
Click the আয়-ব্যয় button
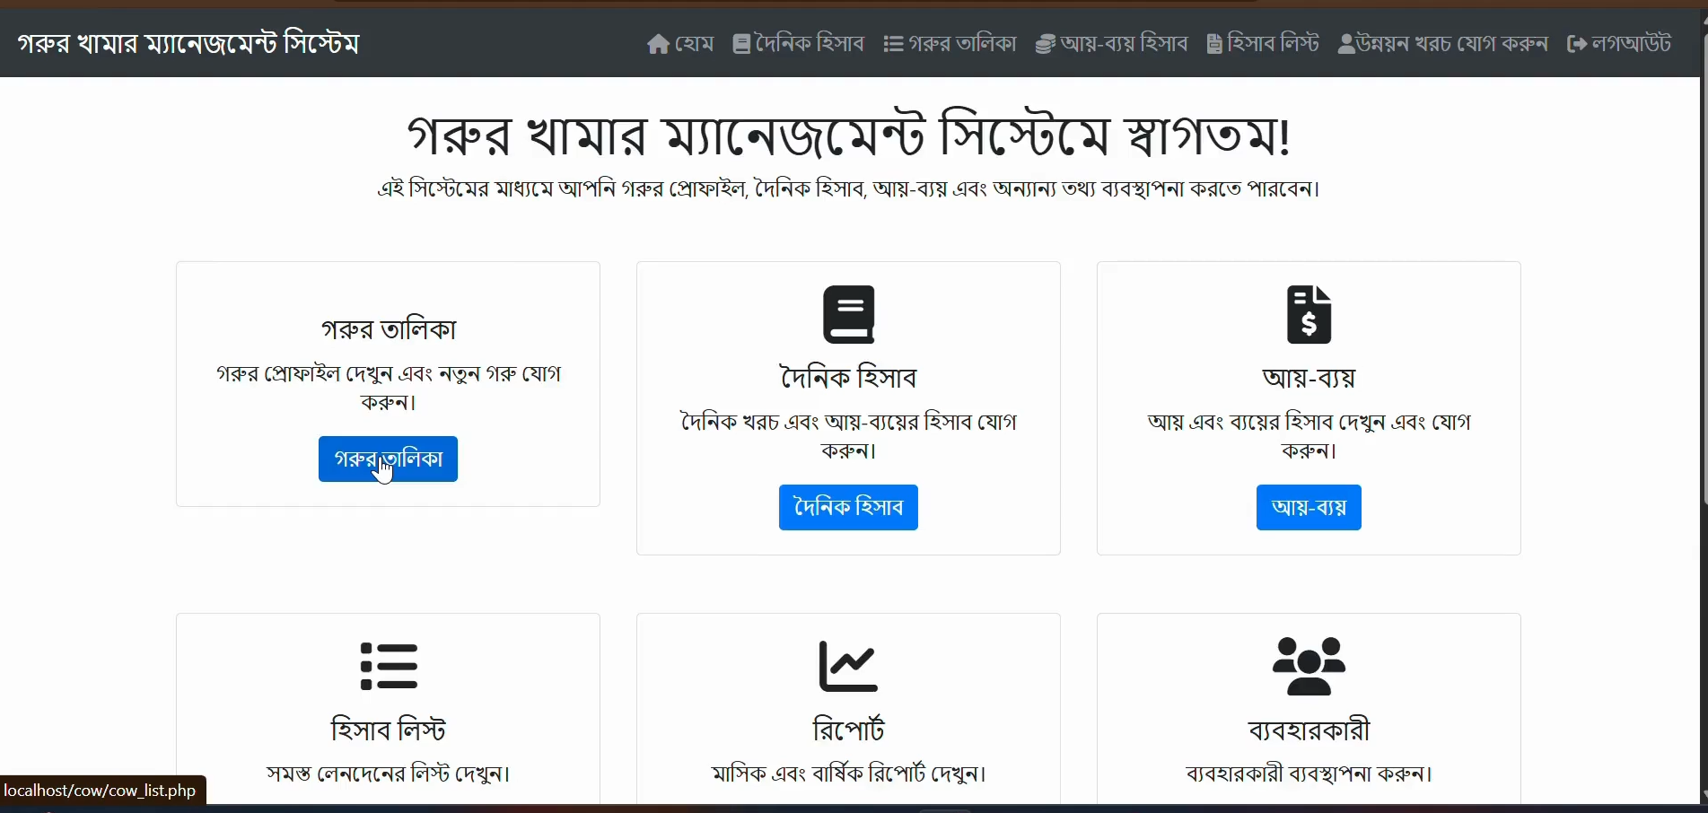(x=1308, y=507)
